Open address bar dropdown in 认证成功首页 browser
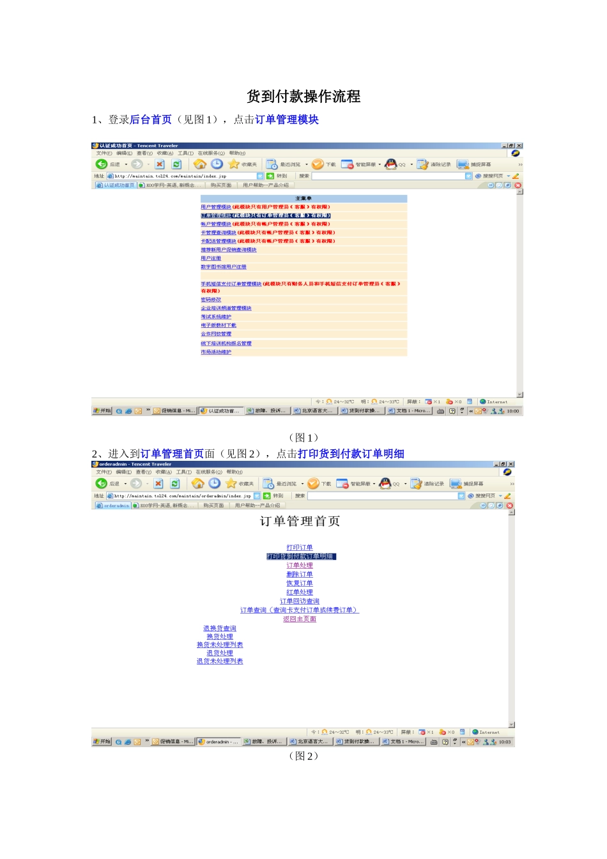The image size is (607, 859). point(260,176)
